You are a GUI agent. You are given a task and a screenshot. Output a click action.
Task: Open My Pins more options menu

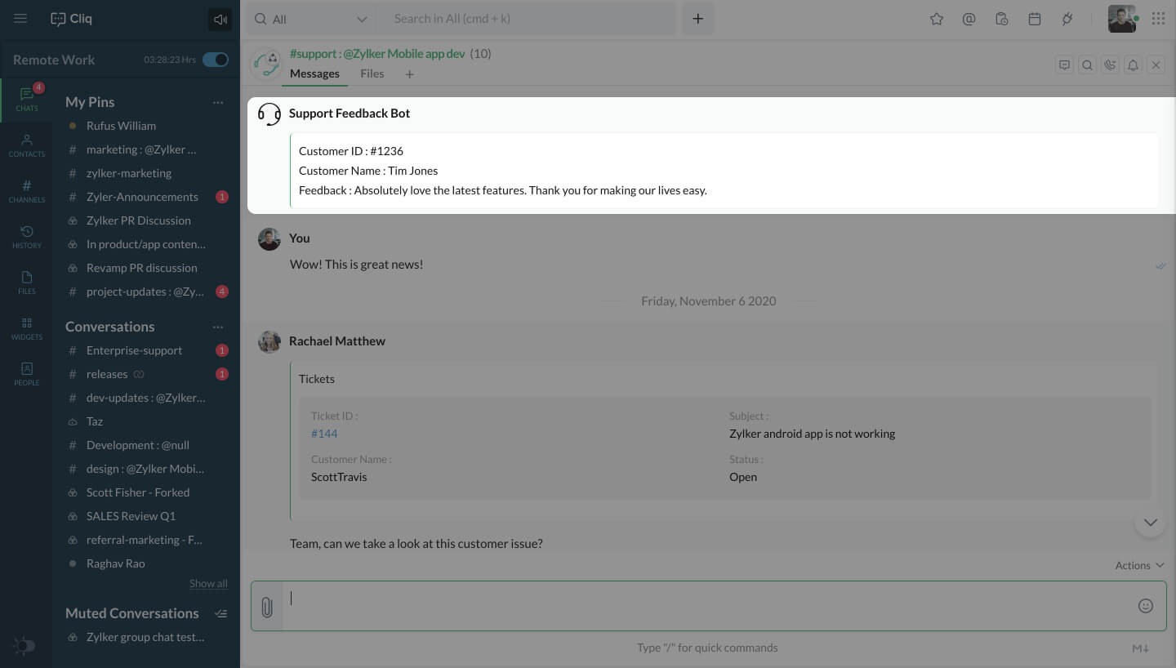[218, 102]
